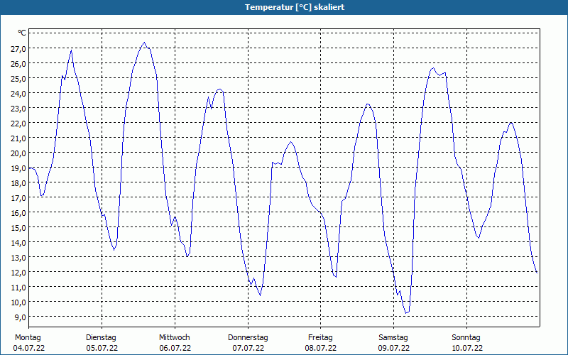Select the 17,0 axis value
Image resolution: width=568 pixels, height=355 pixels.
(18, 198)
